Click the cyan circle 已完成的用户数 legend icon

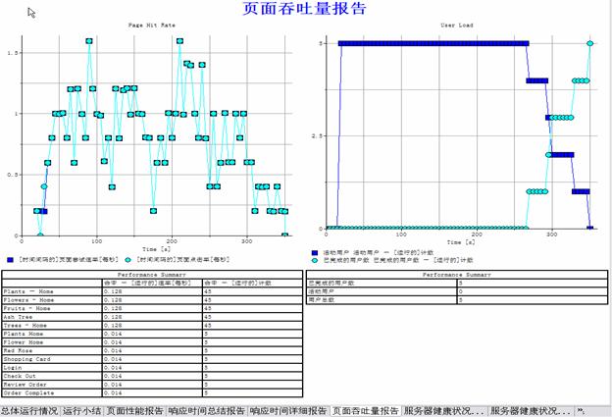click(315, 261)
